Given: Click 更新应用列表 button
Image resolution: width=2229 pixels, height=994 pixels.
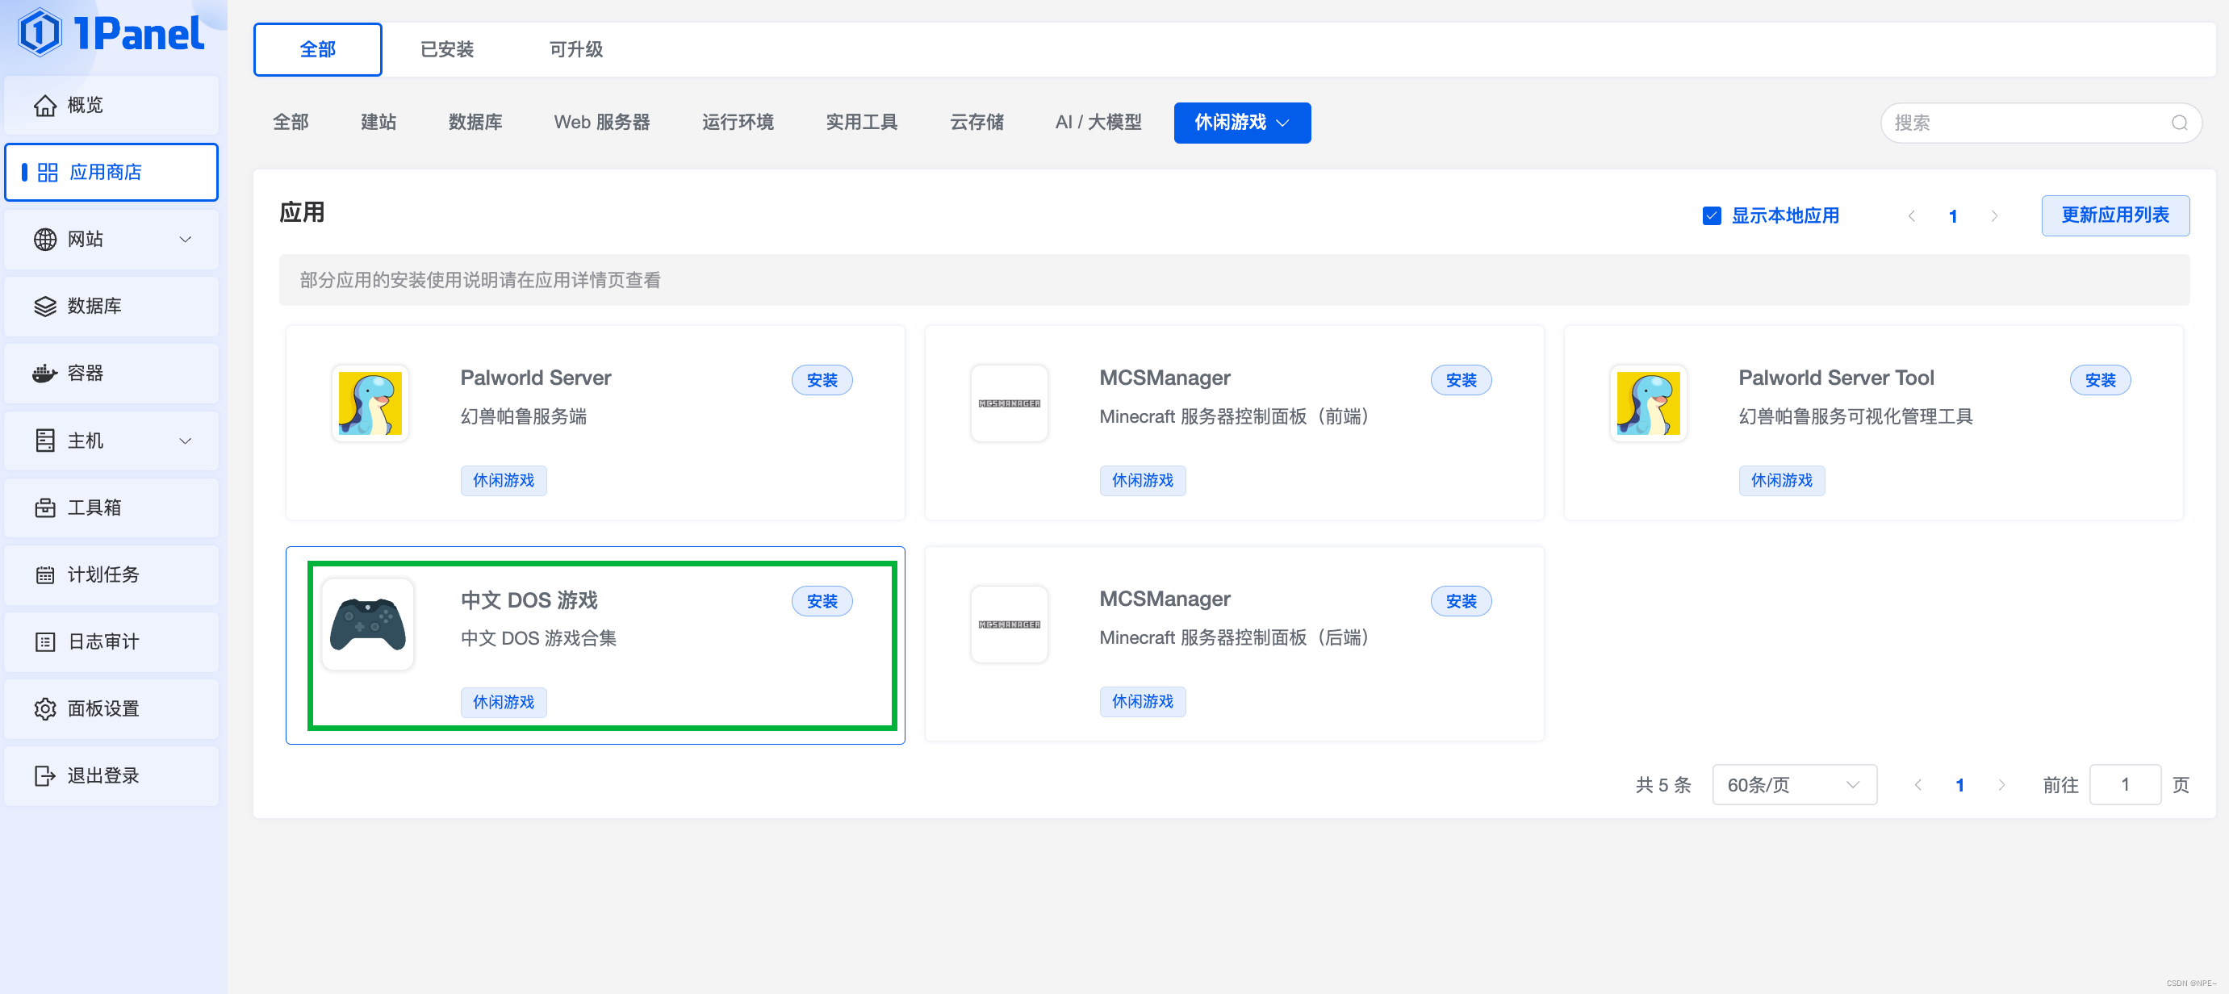Looking at the screenshot, I should tap(2114, 215).
